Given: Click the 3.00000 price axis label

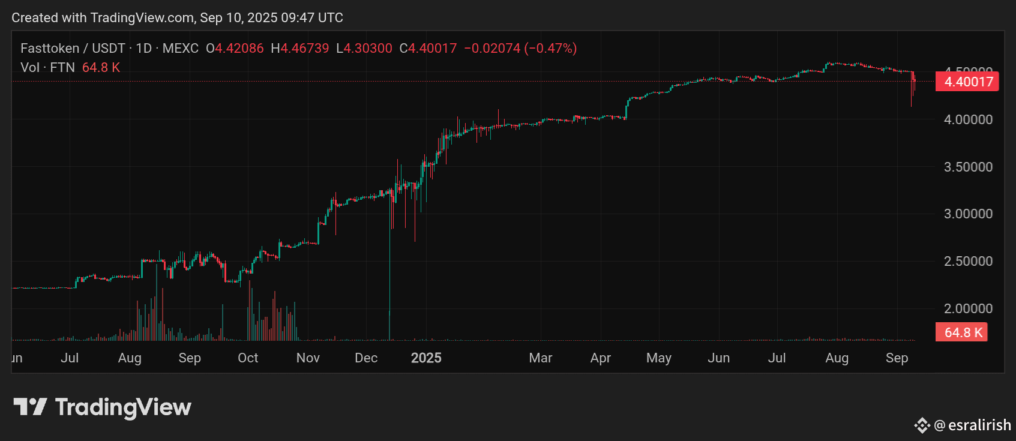Looking at the screenshot, I should point(968,214).
